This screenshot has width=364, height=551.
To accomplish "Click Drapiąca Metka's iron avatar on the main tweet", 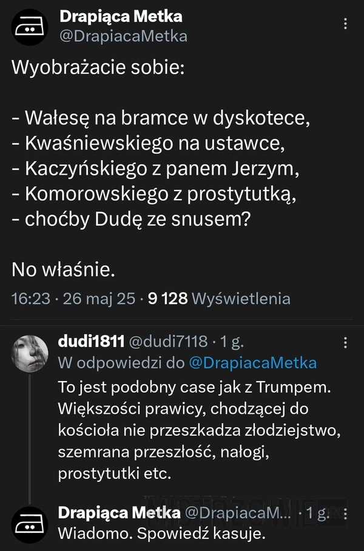I will (30, 28).
